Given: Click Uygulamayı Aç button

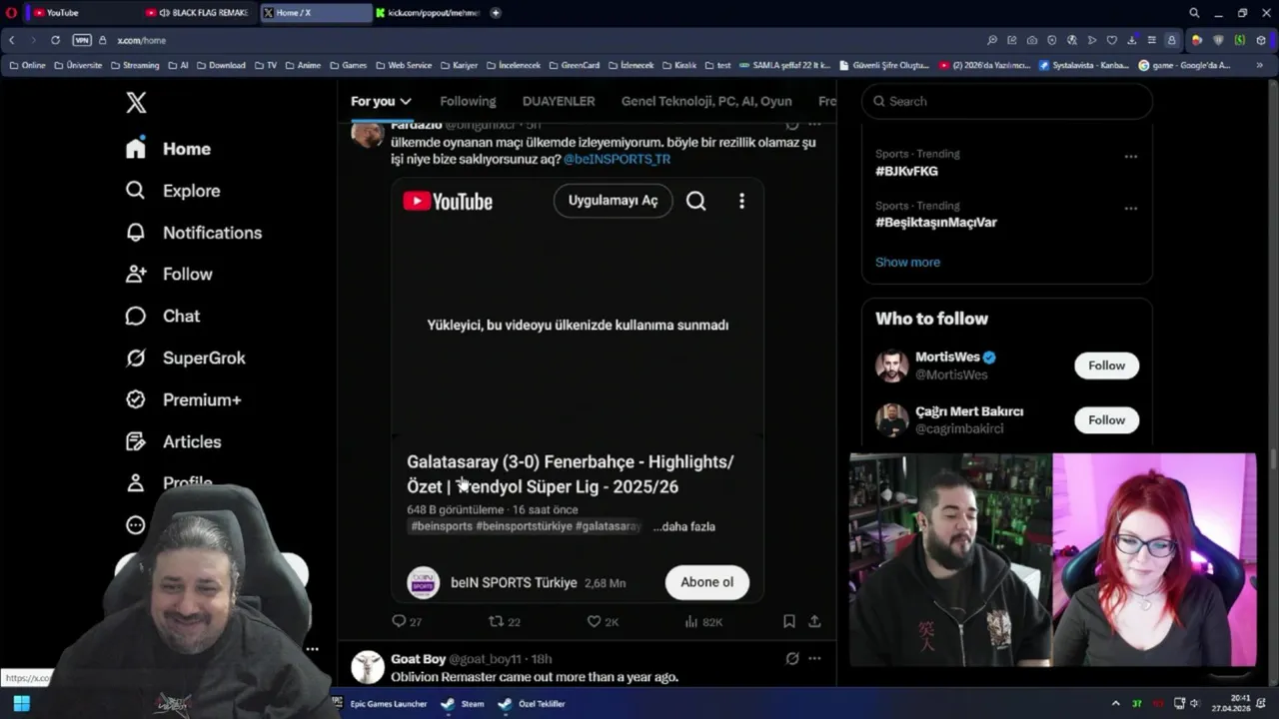Looking at the screenshot, I should tap(613, 201).
